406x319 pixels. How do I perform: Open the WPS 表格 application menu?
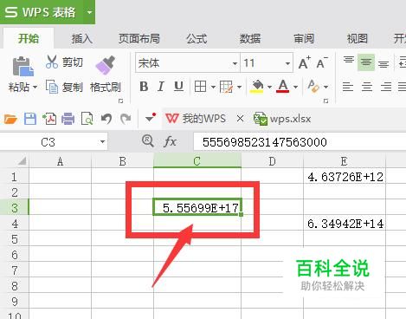pos(41,12)
